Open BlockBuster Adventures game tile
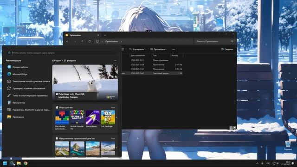Screen dimensions: 297x167 click(62, 120)
